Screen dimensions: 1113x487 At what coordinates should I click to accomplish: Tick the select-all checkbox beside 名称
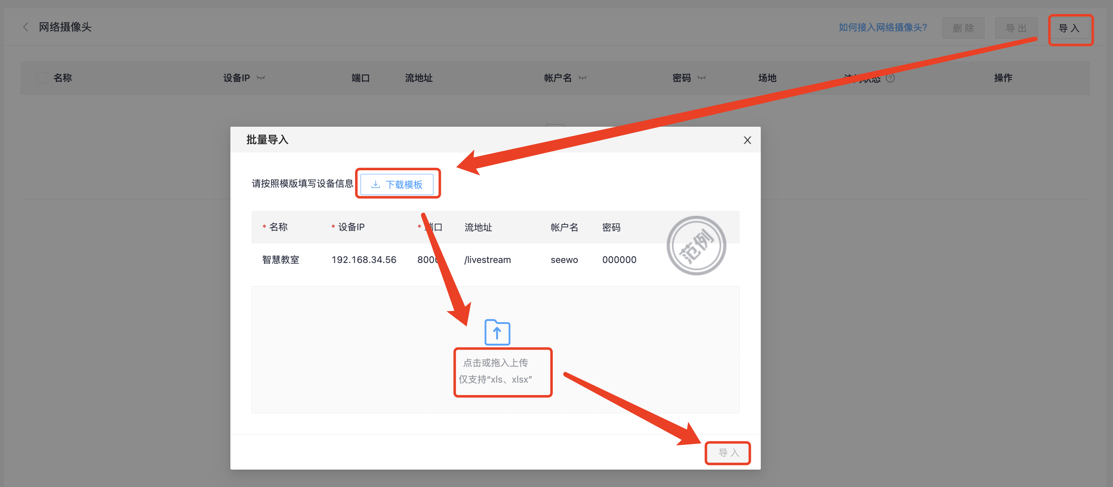coord(41,78)
